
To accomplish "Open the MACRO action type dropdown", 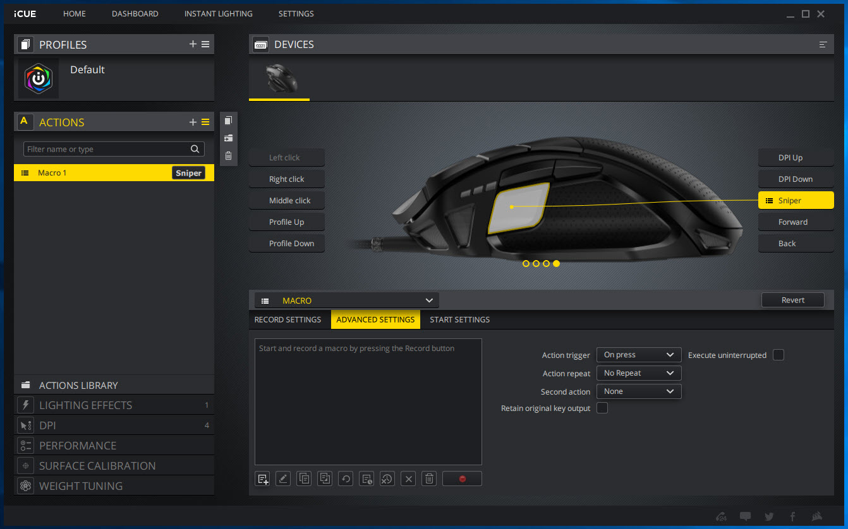I will click(x=346, y=300).
